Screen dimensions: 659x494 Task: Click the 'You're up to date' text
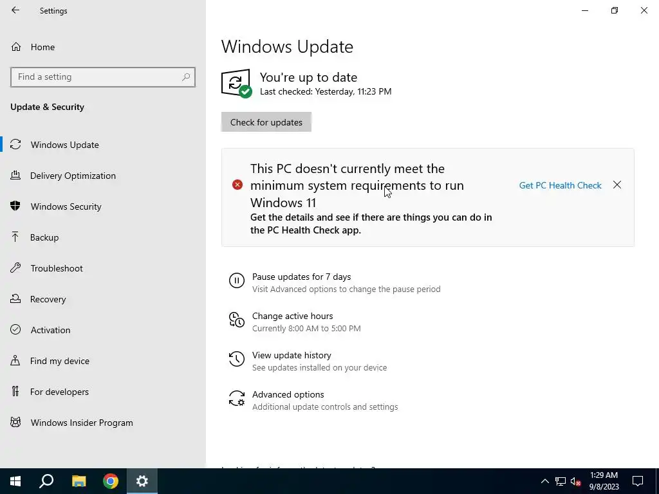click(308, 77)
